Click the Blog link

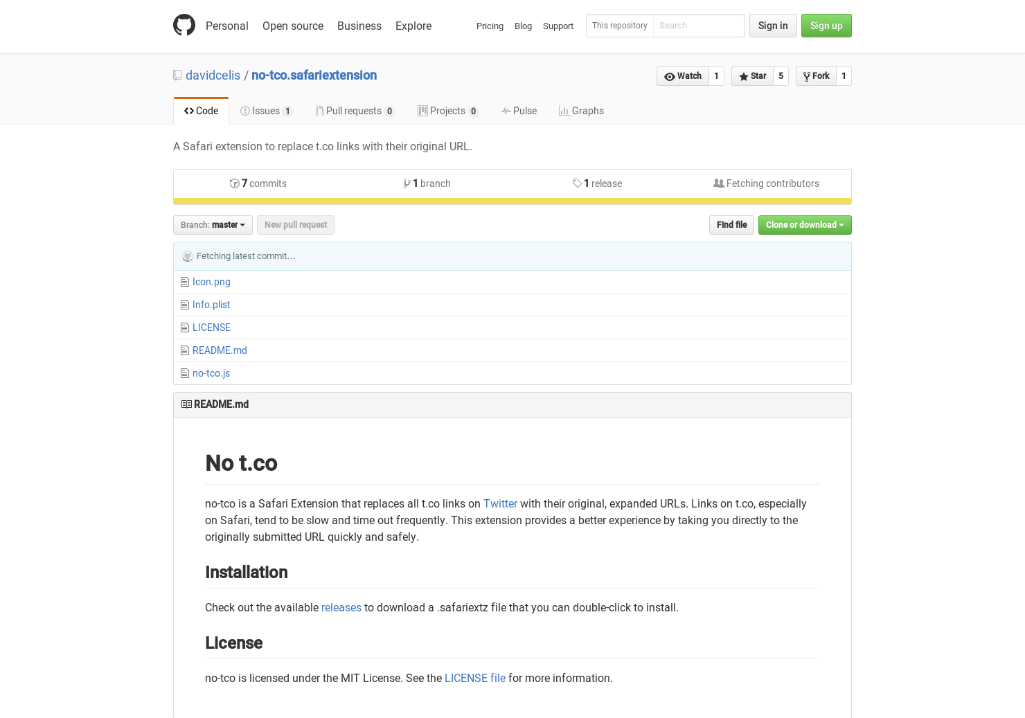point(523,26)
